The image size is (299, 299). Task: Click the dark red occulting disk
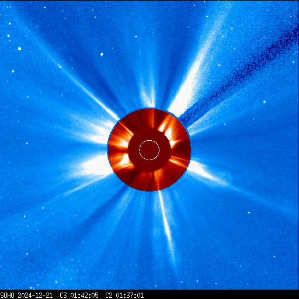point(149,150)
